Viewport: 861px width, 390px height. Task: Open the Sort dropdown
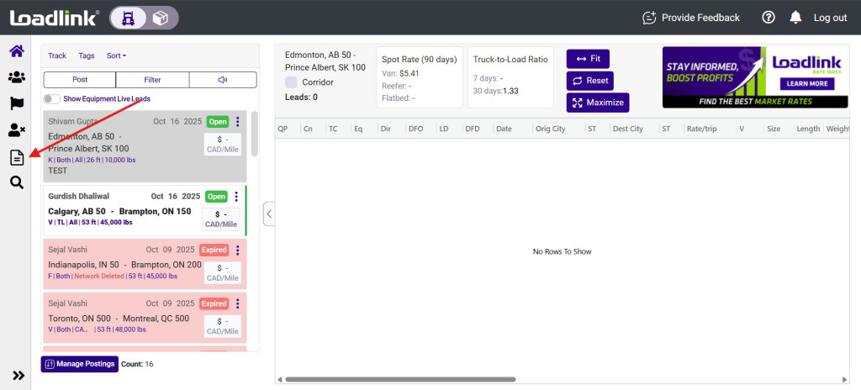tap(116, 56)
